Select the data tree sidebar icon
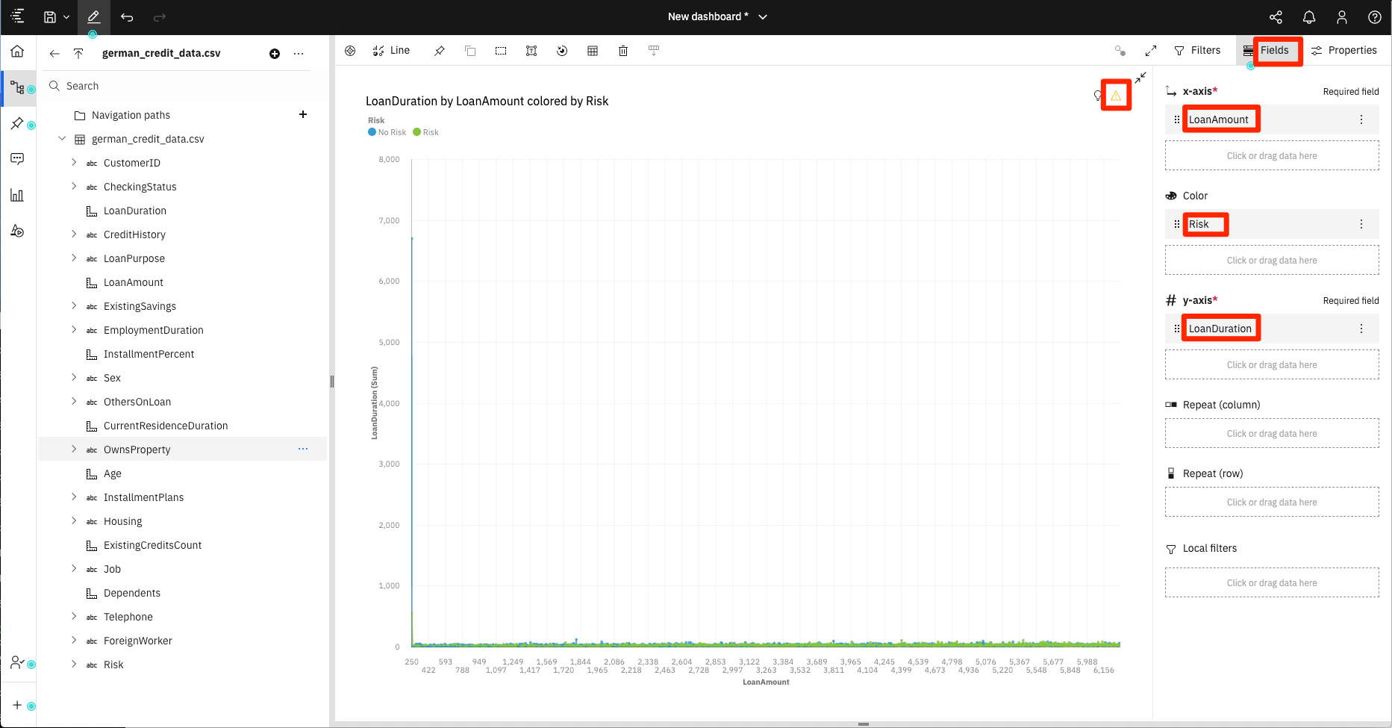Image resolution: width=1392 pixels, height=728 pixels. (17, 87)
